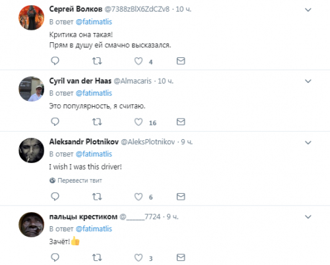Open more options on Aleksandr Plotnikov's tweet
The width and height of the screenshot is (330, 265).
(308, 142)
